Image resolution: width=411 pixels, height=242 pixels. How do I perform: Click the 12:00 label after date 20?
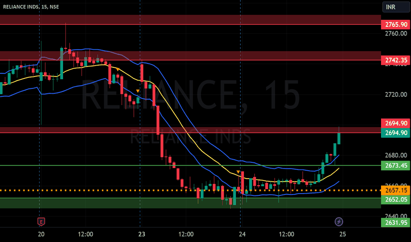(x=86, y=234)
